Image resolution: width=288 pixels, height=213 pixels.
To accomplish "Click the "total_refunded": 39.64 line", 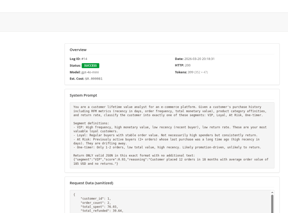I will (102, 211).
